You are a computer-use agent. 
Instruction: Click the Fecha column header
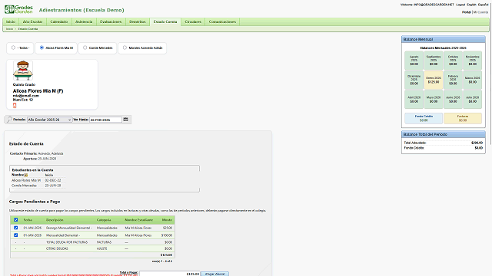click(28, 220)
